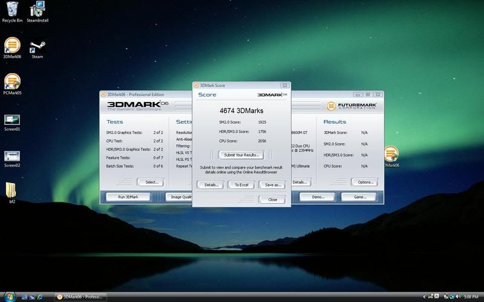Image resolution: width=484 pixels, height=302 pixels.
Task: Open the Recycle Bin desktop icon
Action: click(x=12, y=11)
